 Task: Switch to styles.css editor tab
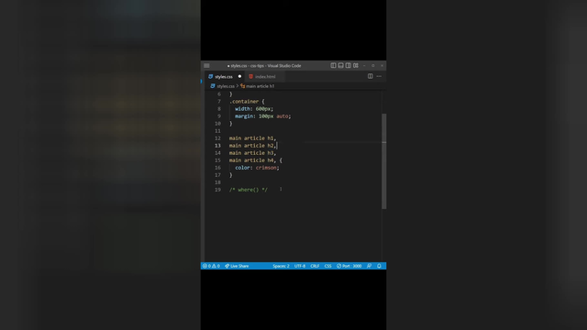coord(224,77)
